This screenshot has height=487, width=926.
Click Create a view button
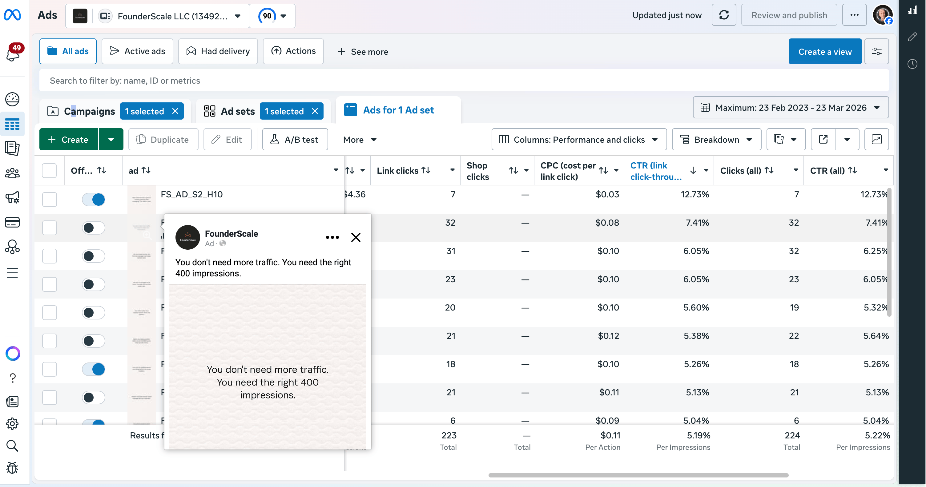point(825,51)
